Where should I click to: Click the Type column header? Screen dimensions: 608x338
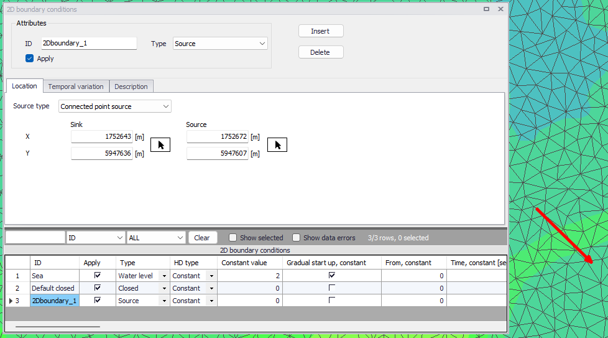[143, 263]
